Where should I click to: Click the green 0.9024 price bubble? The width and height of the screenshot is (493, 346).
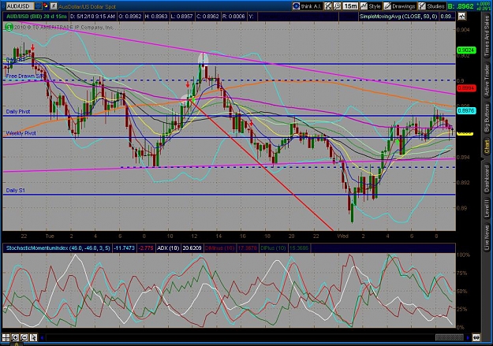[466, 50]
